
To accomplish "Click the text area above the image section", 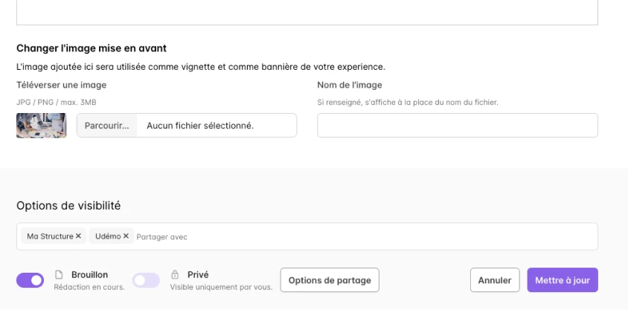I will 307,12.
